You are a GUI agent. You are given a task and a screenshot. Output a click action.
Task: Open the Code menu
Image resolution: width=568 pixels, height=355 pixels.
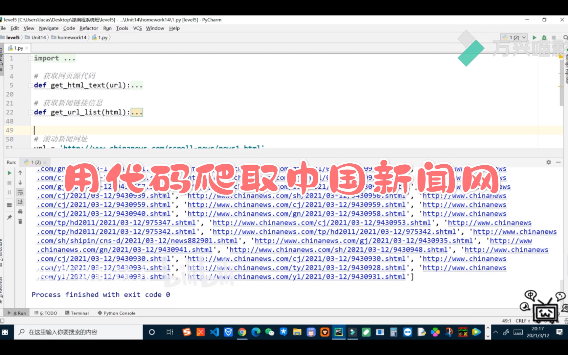69,28
